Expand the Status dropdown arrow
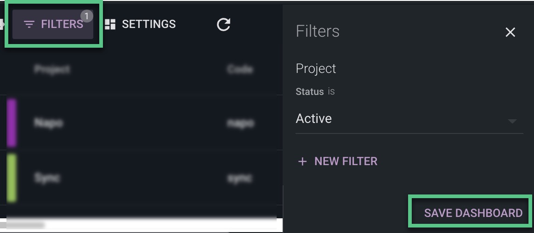The image size is (534, 233). [512, 121]
